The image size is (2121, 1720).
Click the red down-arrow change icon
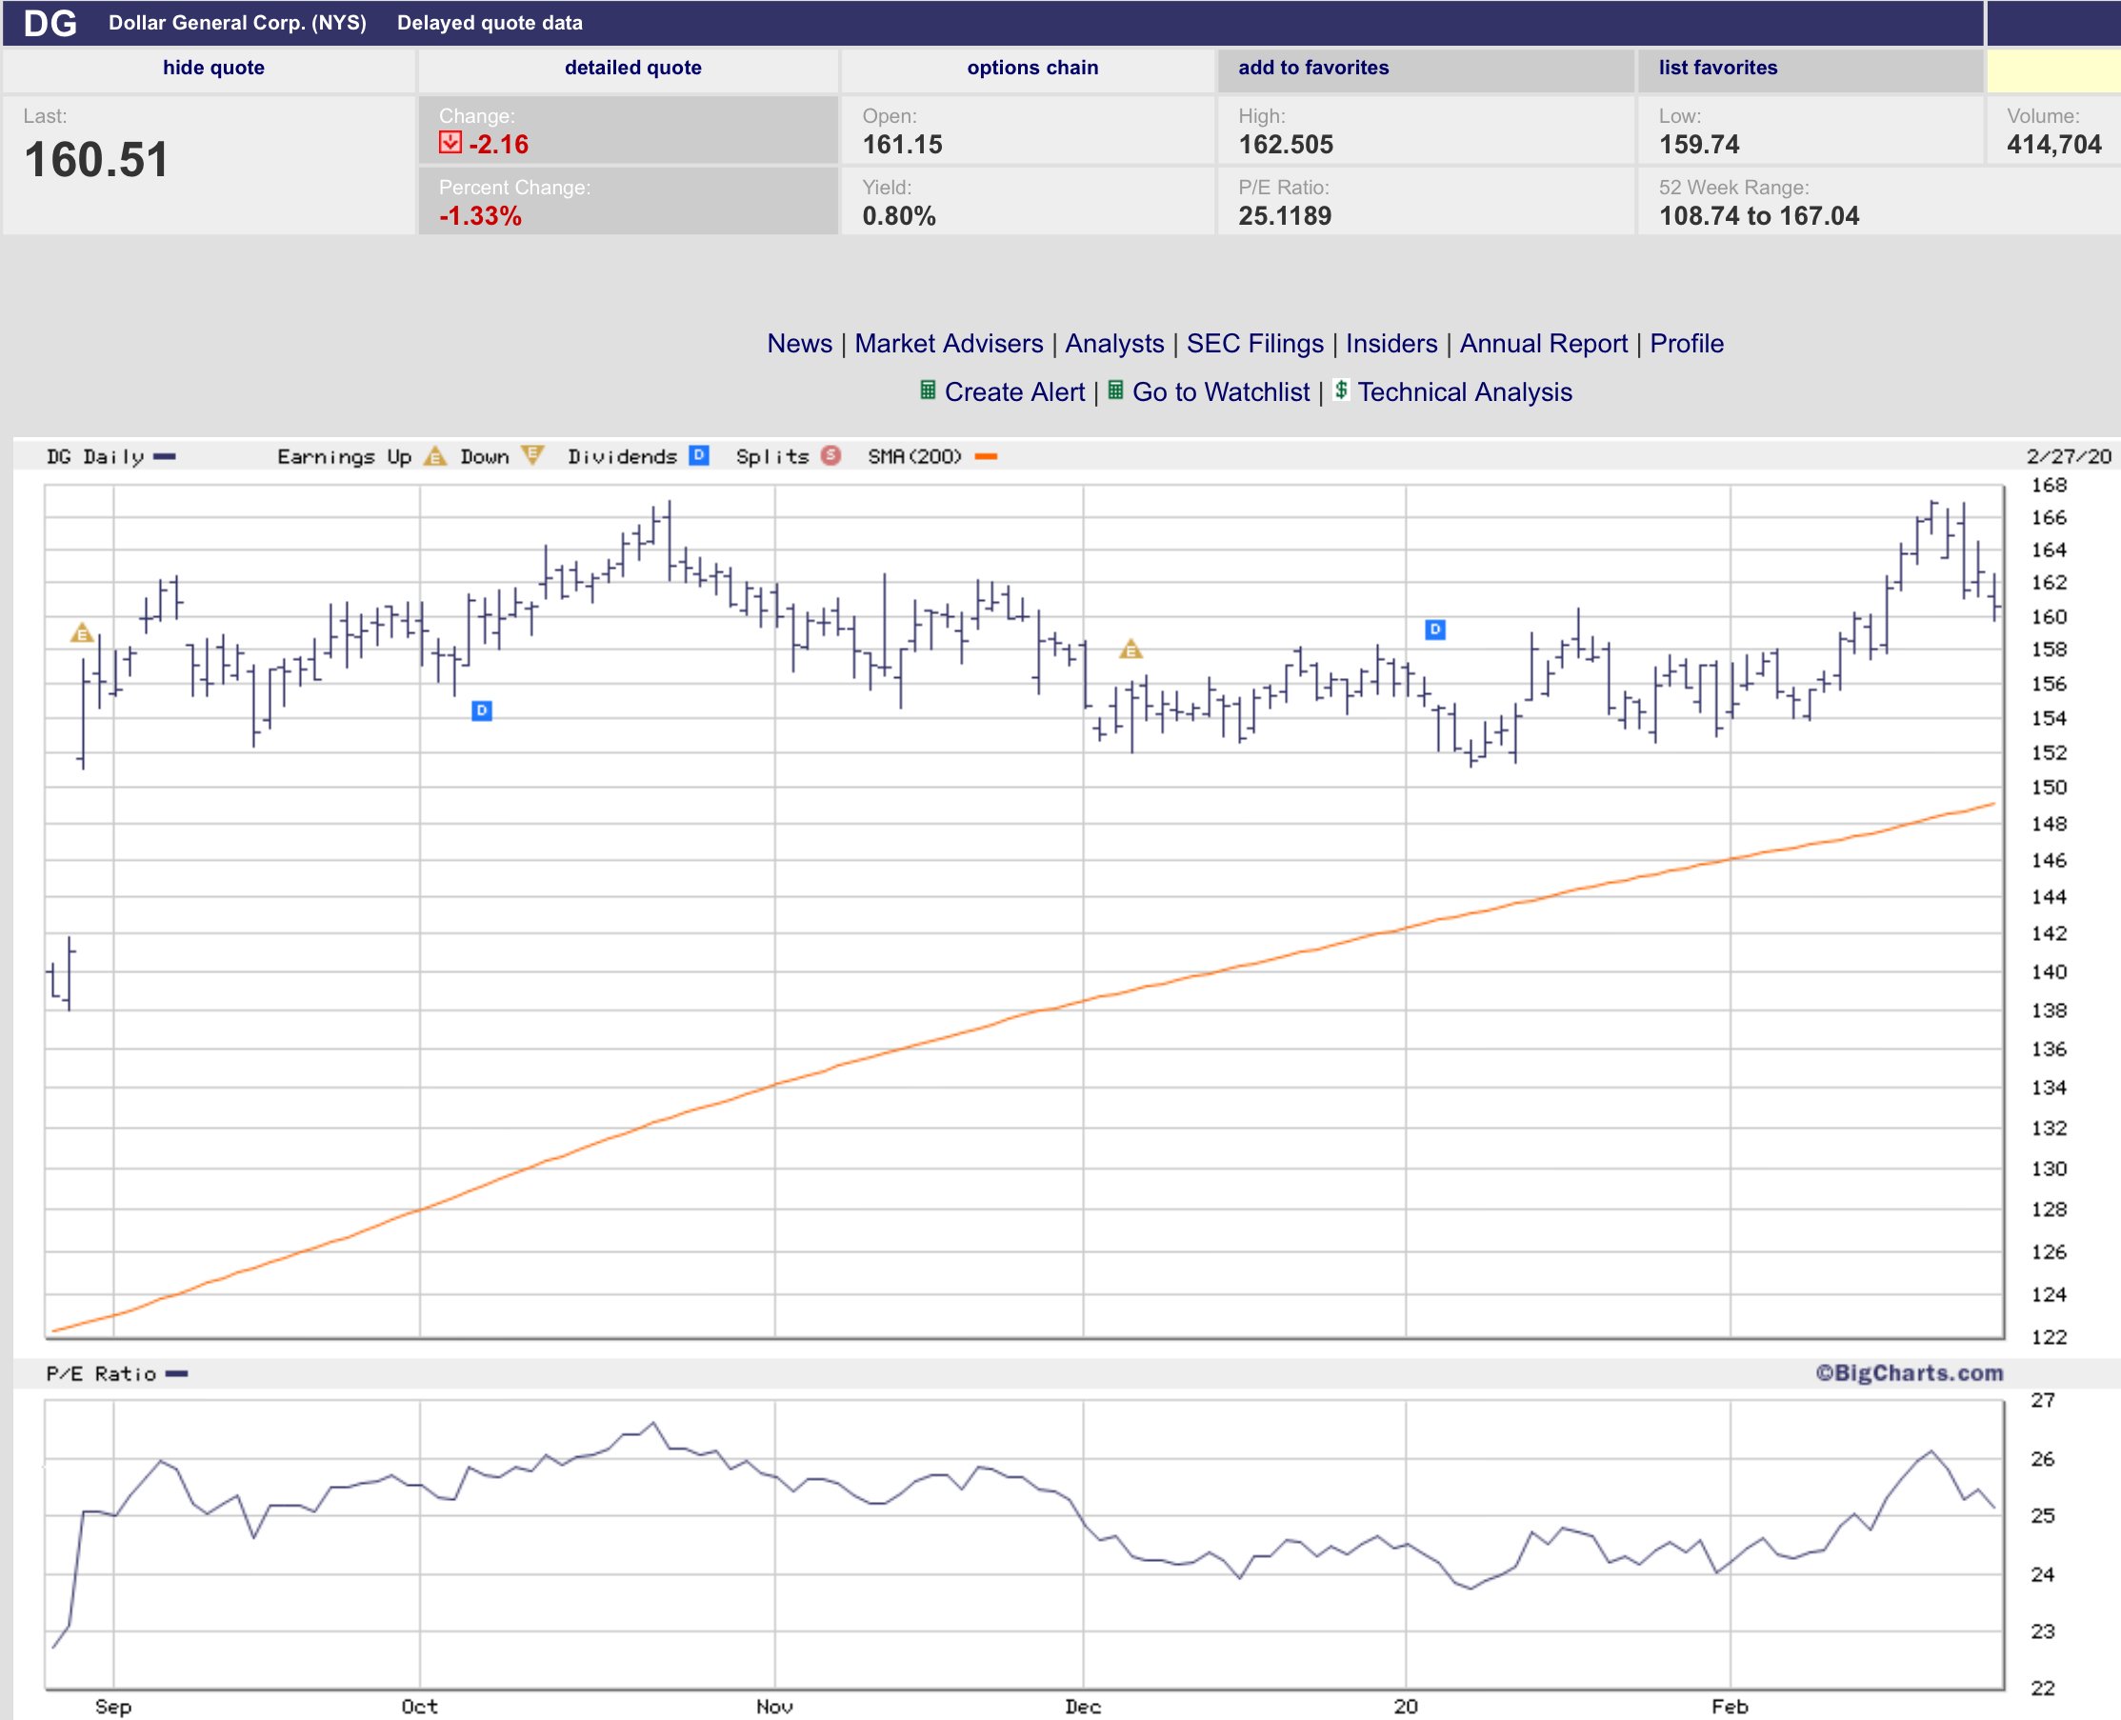coord(450,143)
